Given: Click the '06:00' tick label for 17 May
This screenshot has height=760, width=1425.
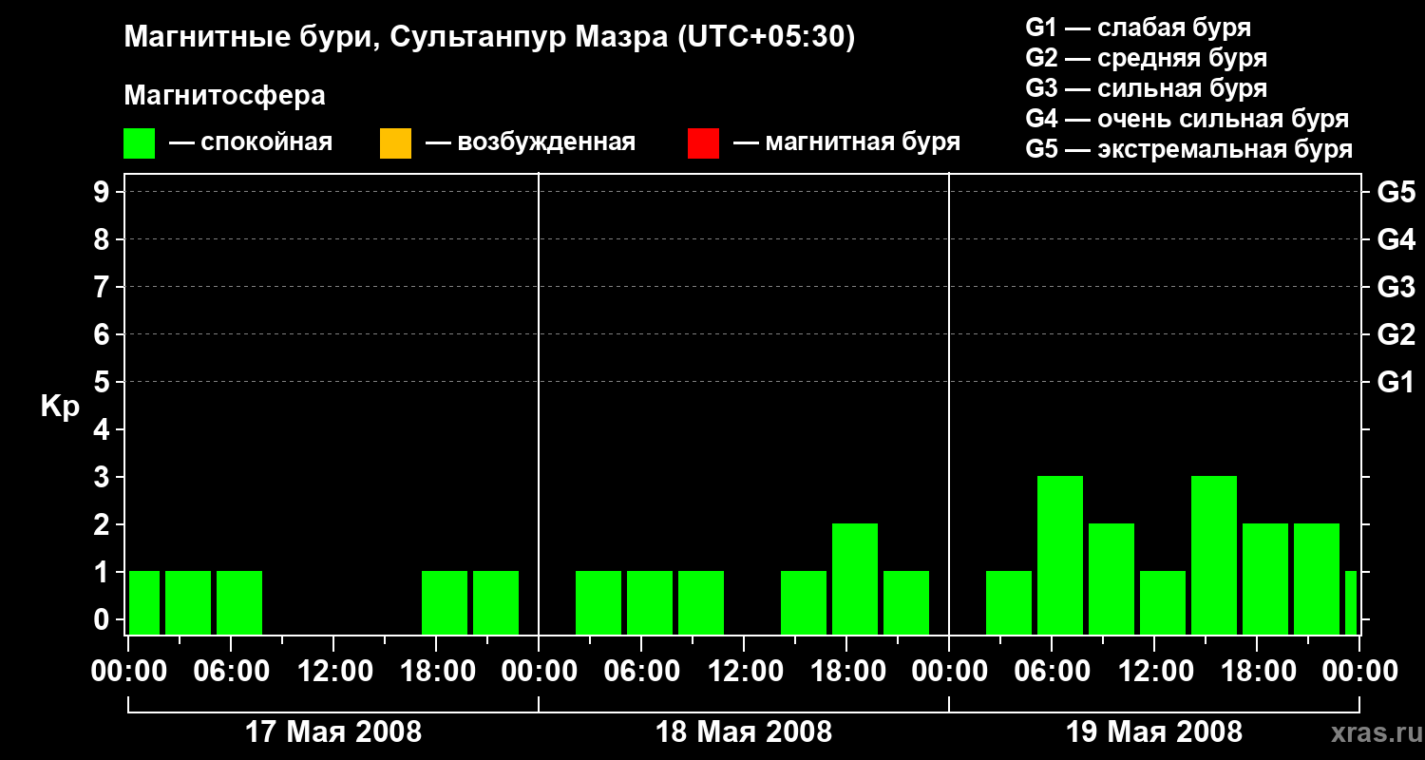Looking at the screenshot, I should click(231, 672).
